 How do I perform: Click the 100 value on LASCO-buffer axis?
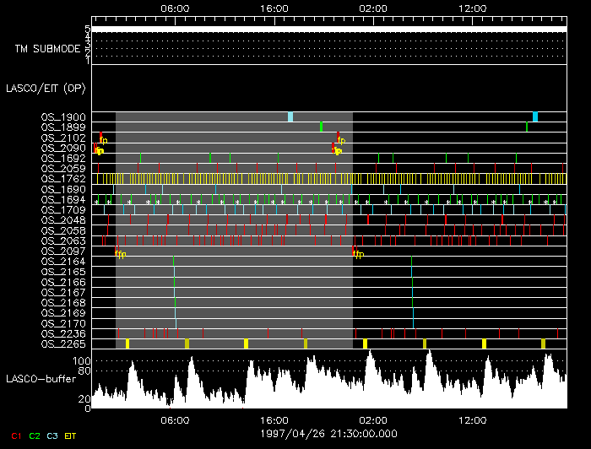pyautogui.click(x=83, y=360)
